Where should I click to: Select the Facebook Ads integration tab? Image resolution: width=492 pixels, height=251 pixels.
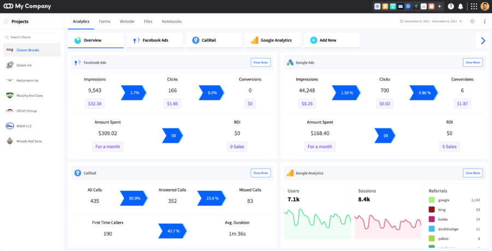click(x=155, y=40)
